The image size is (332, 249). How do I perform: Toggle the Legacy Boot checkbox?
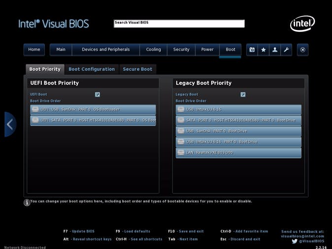click(x=243, y=94)
